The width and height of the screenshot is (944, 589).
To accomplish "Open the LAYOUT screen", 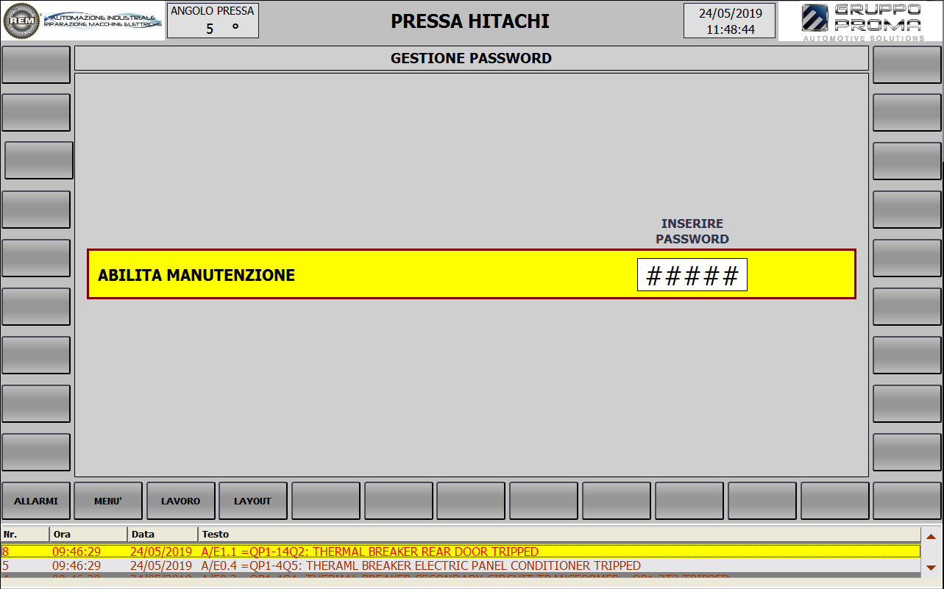I will pyautogui.click(x=253, y=501).
